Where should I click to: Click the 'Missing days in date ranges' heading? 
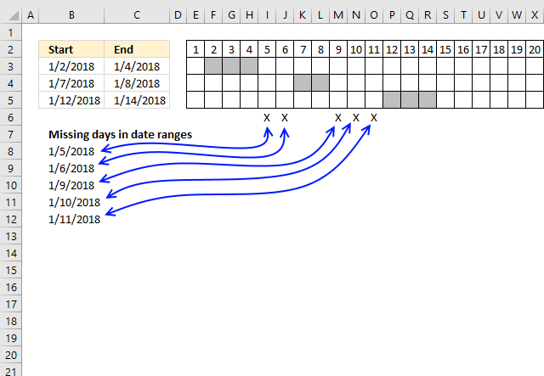[x=120, y=134]
